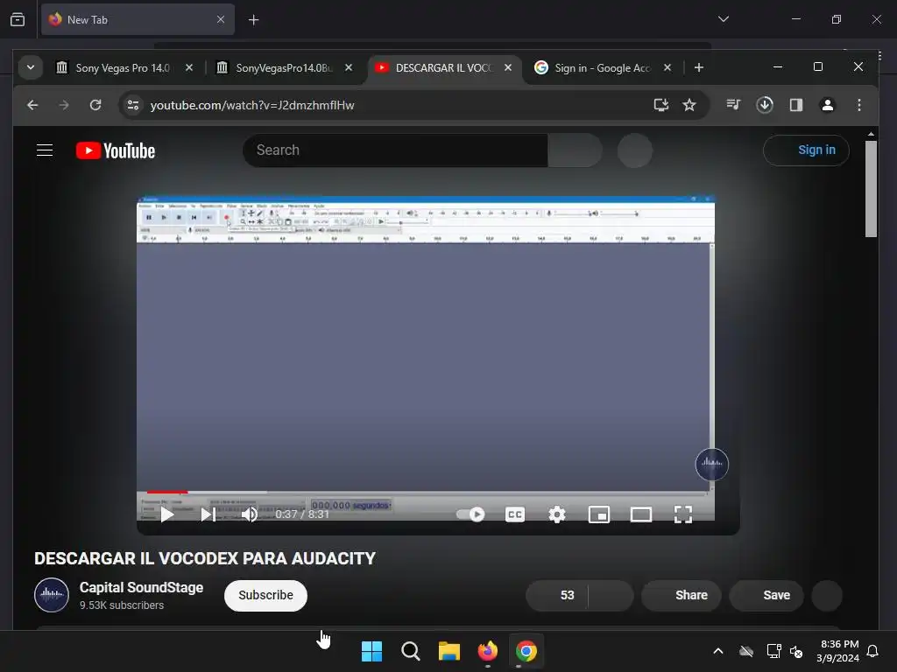This screenshot has width=897, height=672.
Task: Click the Chrome taskbar icon
Action: 526,651
